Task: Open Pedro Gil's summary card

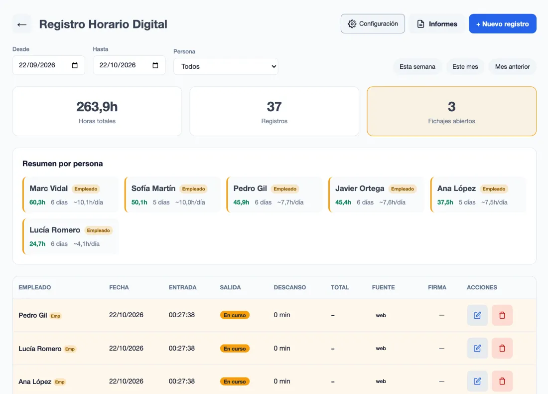Action: coord(274,195)
